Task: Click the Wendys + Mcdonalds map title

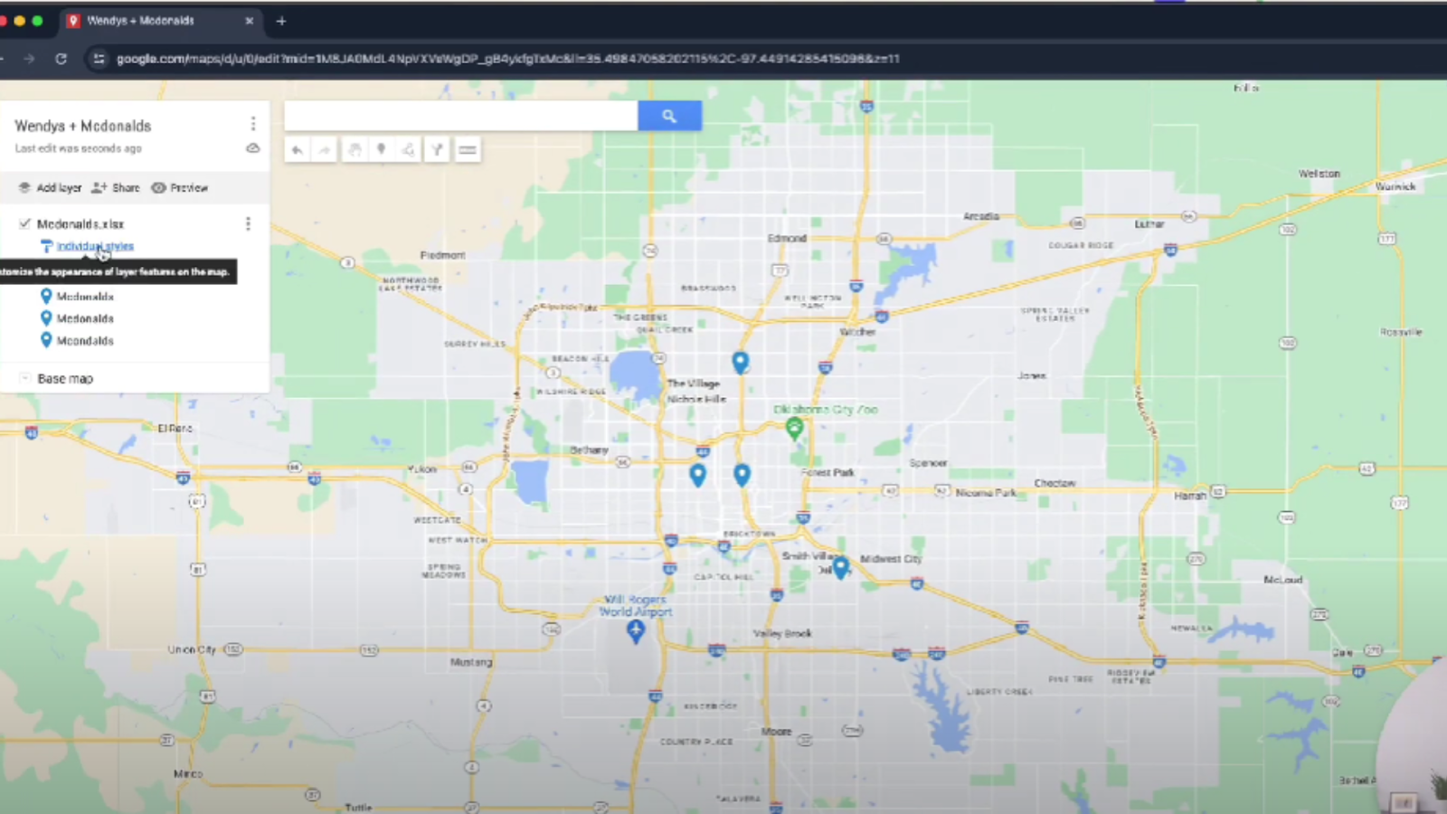Action: (83, 126)
